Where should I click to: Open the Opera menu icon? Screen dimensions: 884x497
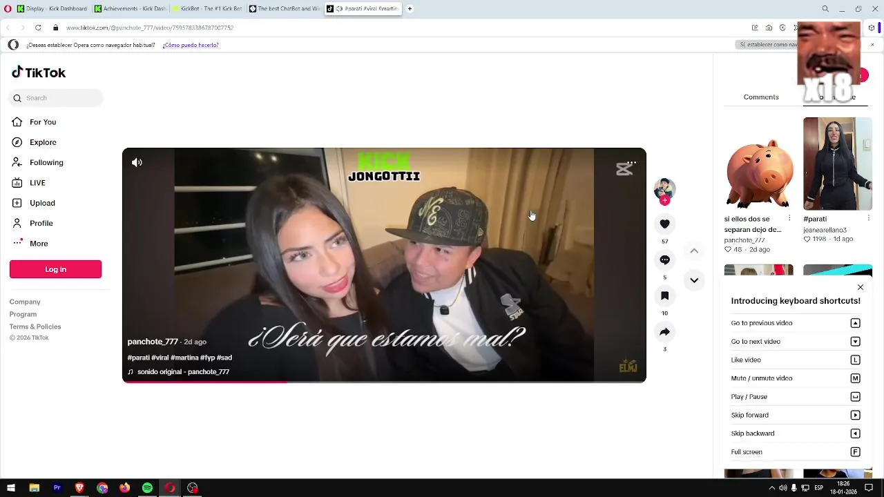(x=8, y=9)
